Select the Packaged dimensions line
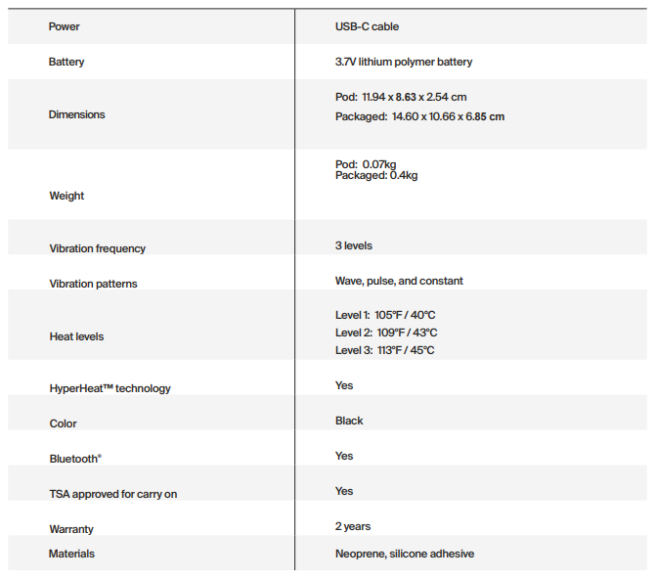The width and height of the screenshot is (656, 578). pos(419,116)
